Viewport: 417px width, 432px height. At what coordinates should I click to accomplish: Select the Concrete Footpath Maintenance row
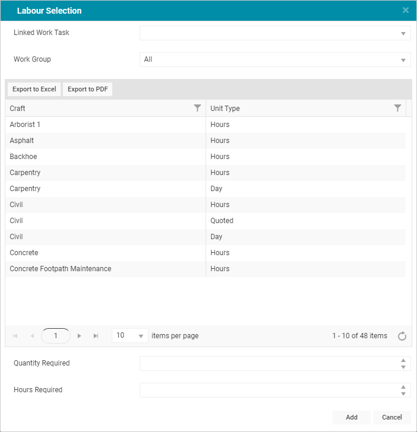[206, 269]
